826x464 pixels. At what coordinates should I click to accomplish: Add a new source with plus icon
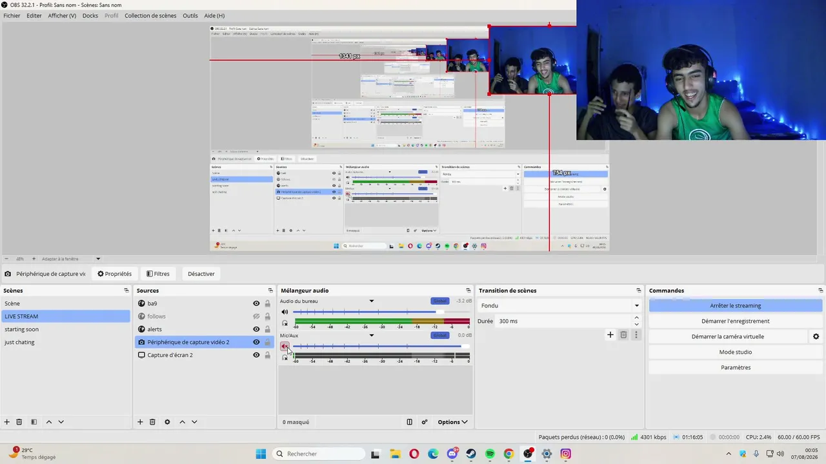140,422
